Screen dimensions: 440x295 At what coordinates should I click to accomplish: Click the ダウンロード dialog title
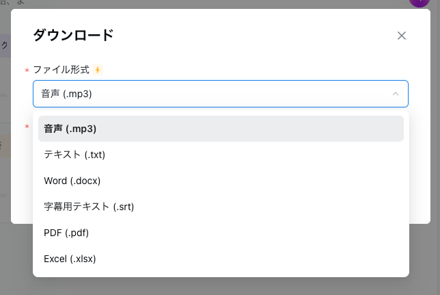coord(74,36)
